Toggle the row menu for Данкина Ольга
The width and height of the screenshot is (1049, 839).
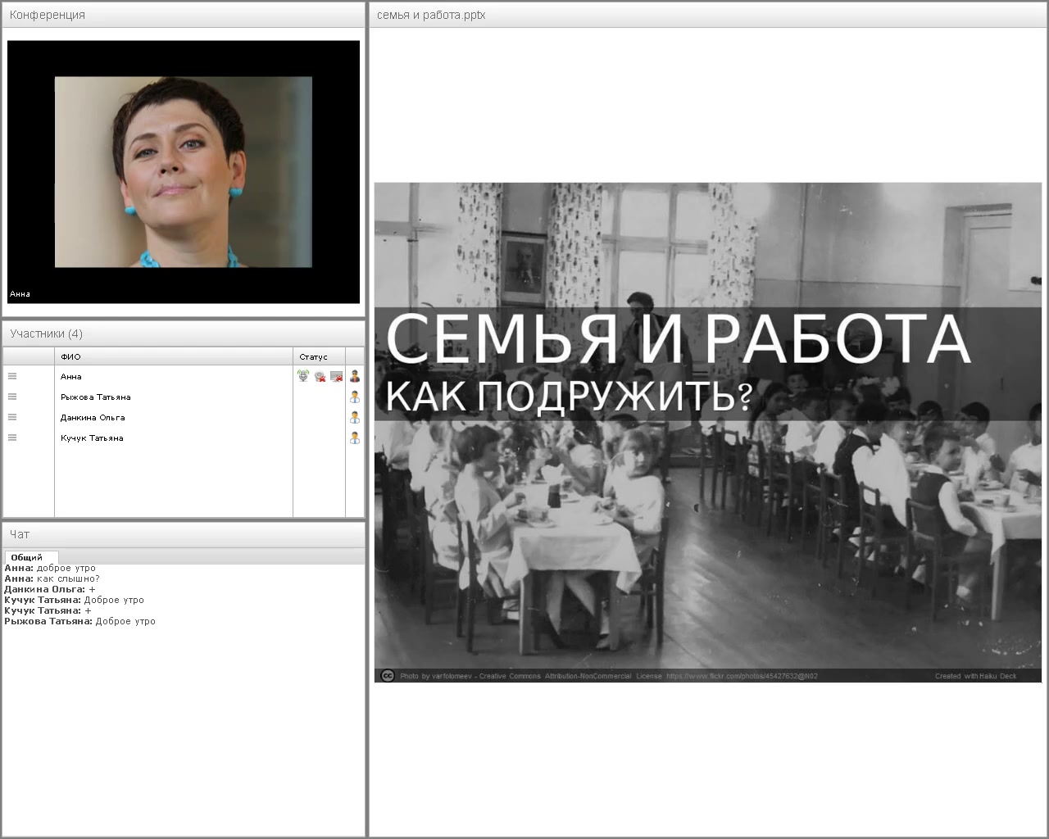pos(11,416)
